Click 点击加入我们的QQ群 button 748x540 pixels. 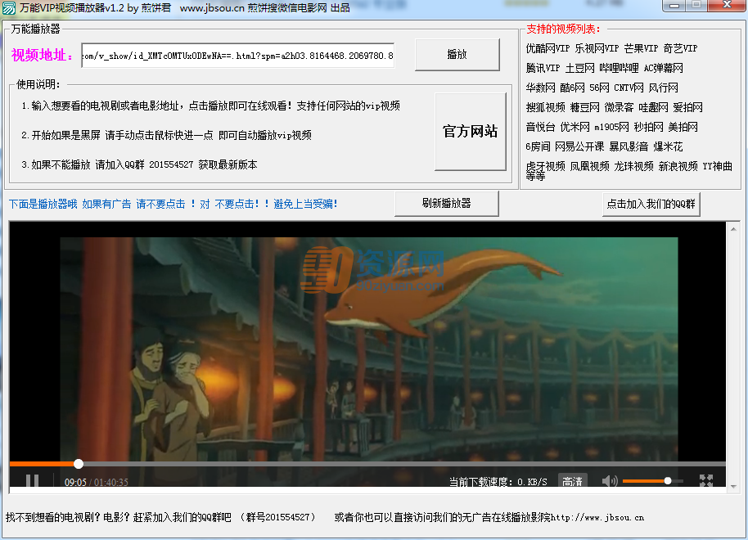(x=651, y=205)
